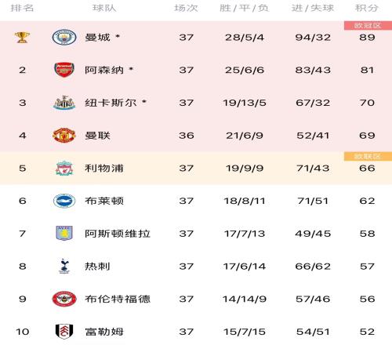Open team name 曼城

click(97, 38)
